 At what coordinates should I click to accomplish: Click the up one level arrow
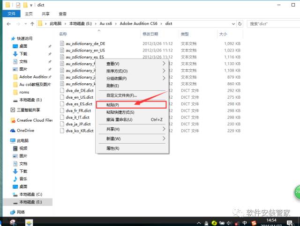(x=31, y=23)
